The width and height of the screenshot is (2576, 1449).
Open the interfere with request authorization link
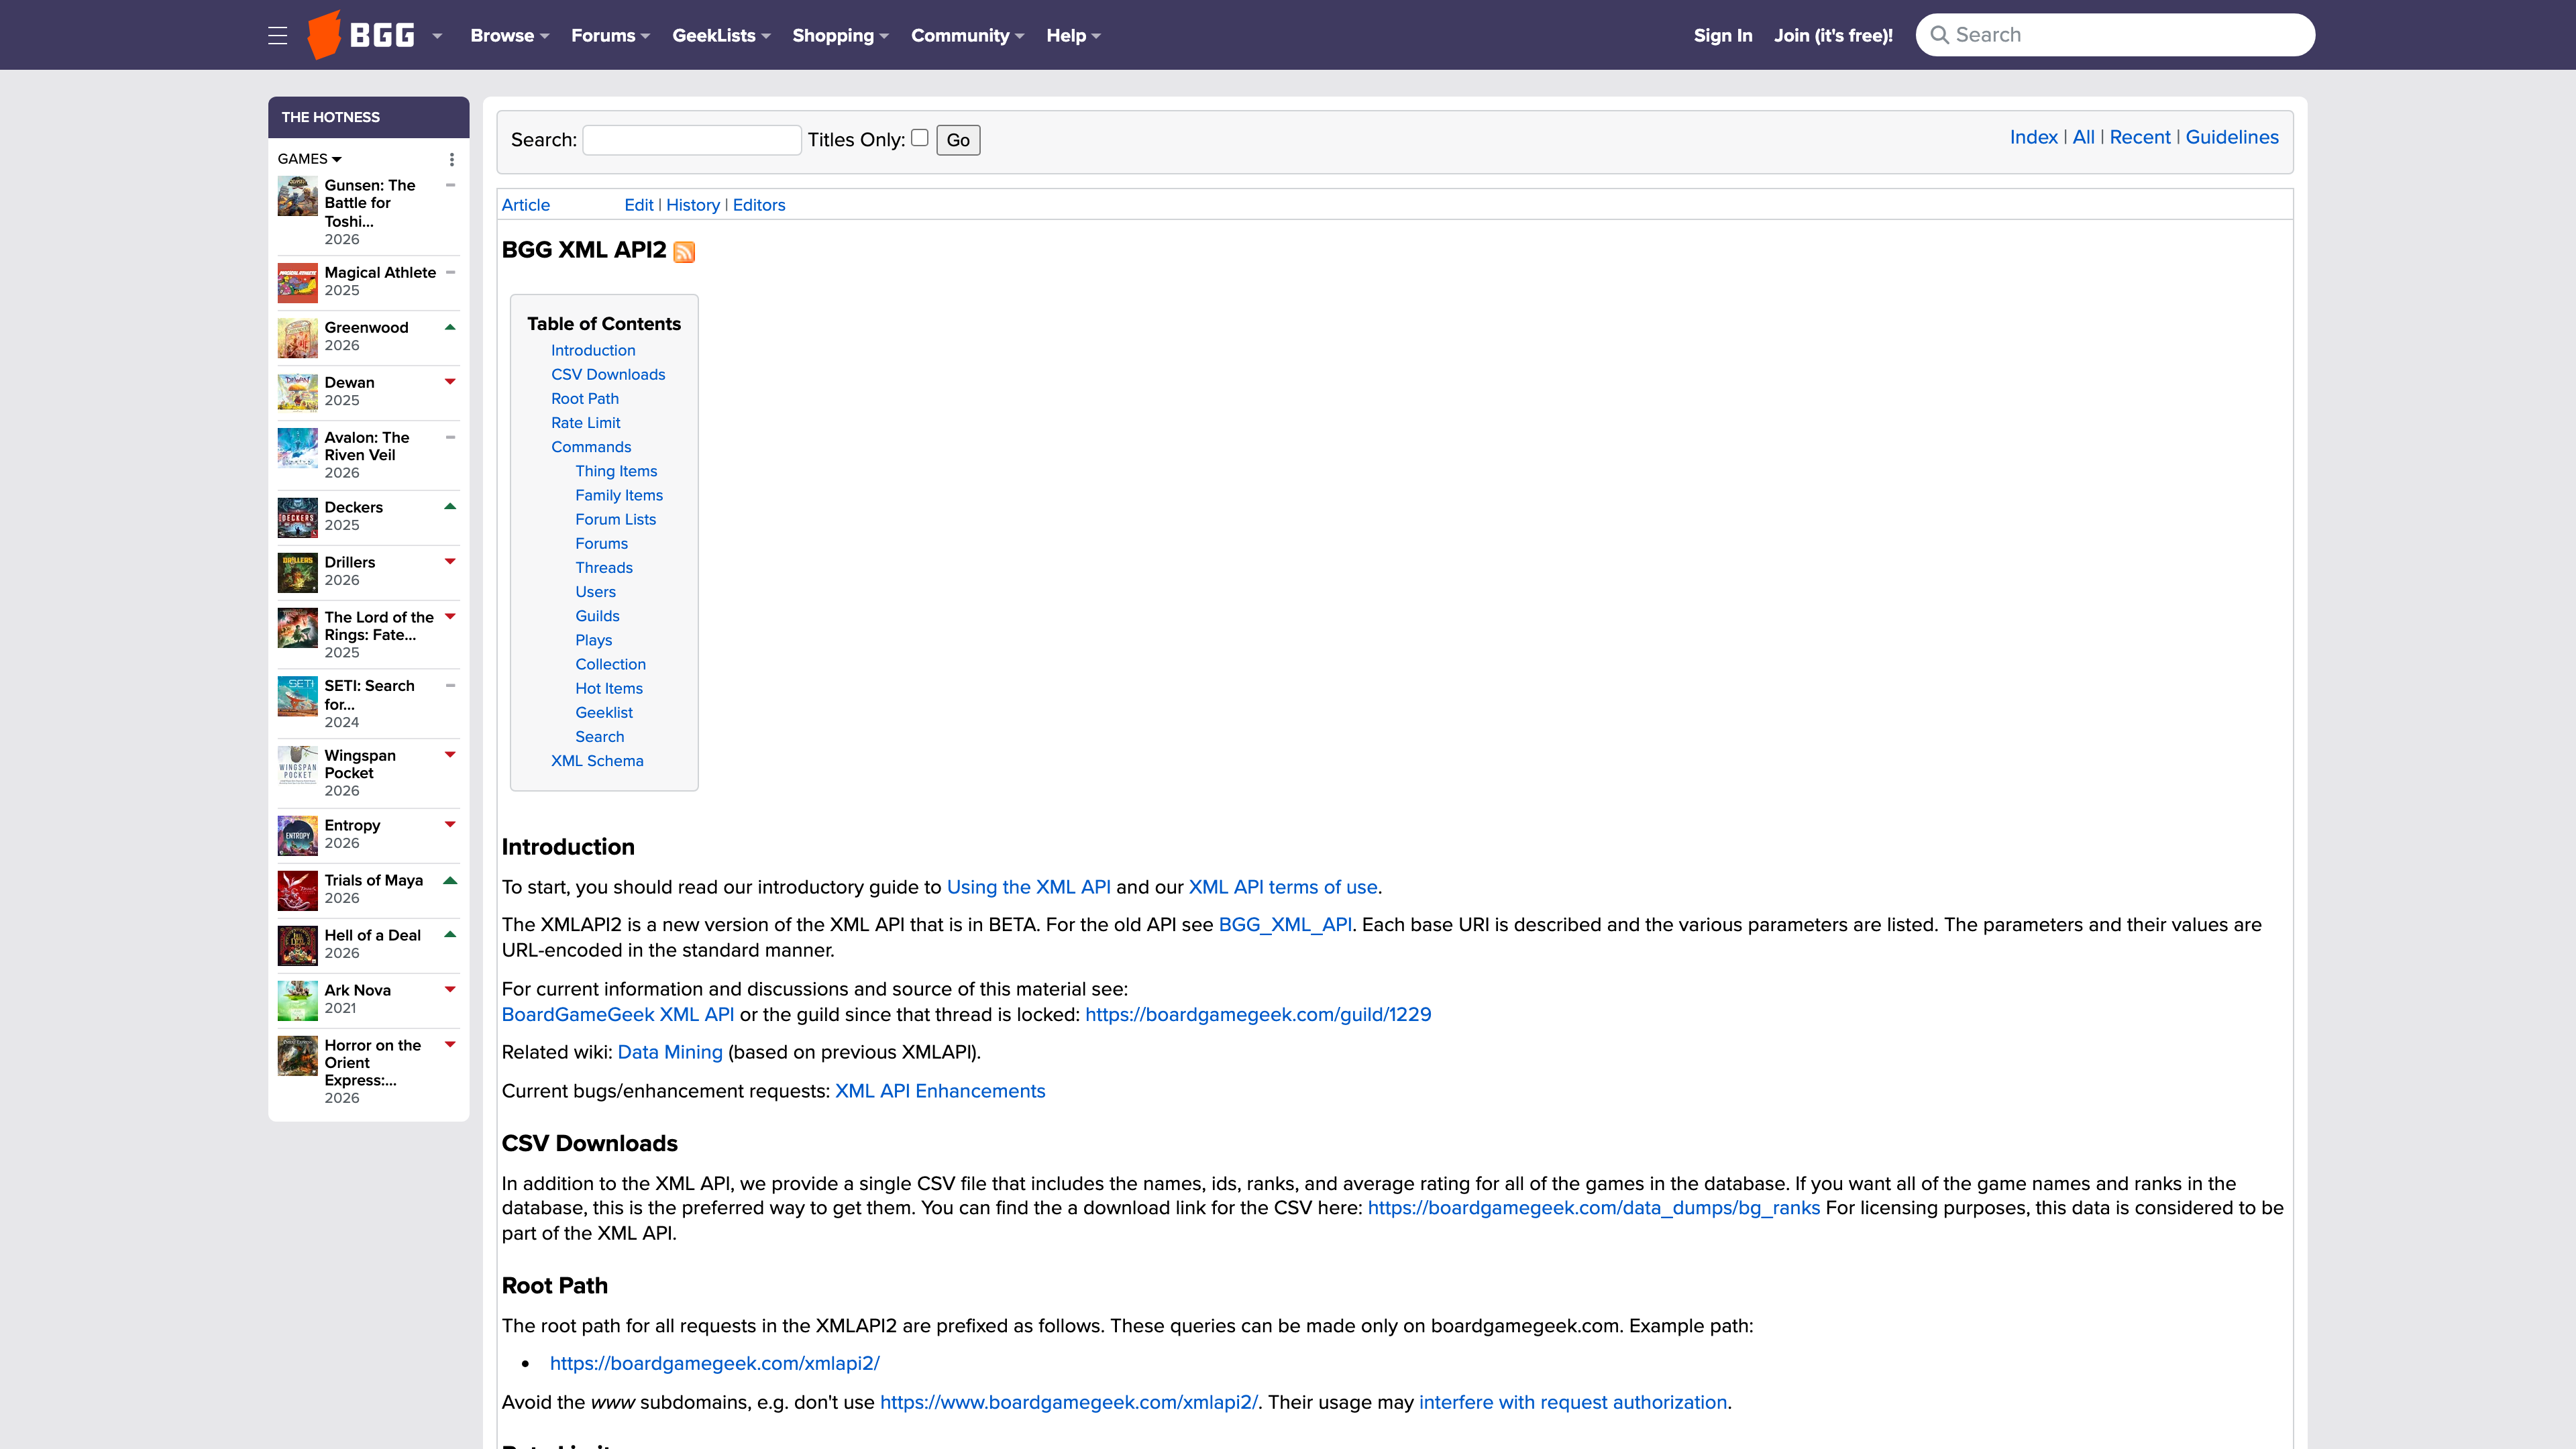(x=1573, y=1403)
